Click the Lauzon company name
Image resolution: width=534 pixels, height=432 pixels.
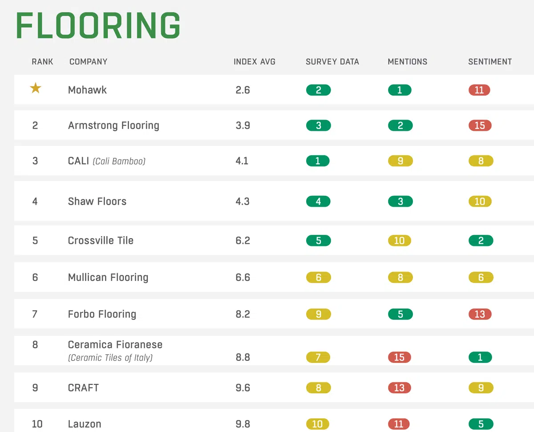[85, 424]
